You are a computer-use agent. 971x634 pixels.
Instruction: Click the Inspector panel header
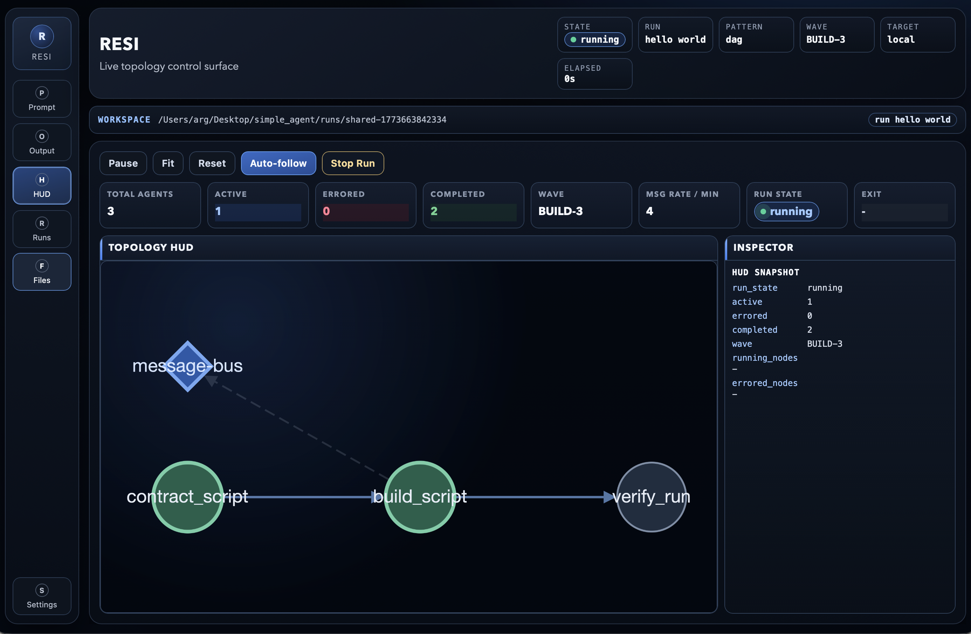tap(763, 247)
